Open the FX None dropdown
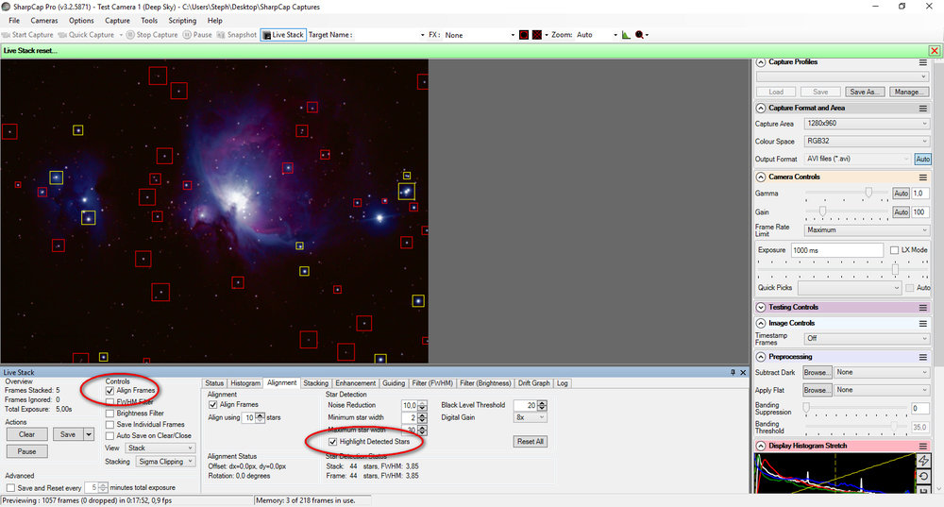 coord(480,35)
